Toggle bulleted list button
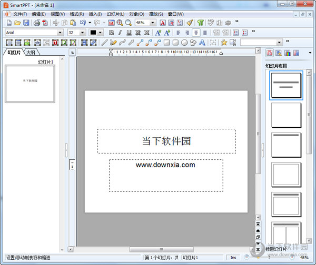The height and width of the screenshot is (265, 316). (235, 33)
